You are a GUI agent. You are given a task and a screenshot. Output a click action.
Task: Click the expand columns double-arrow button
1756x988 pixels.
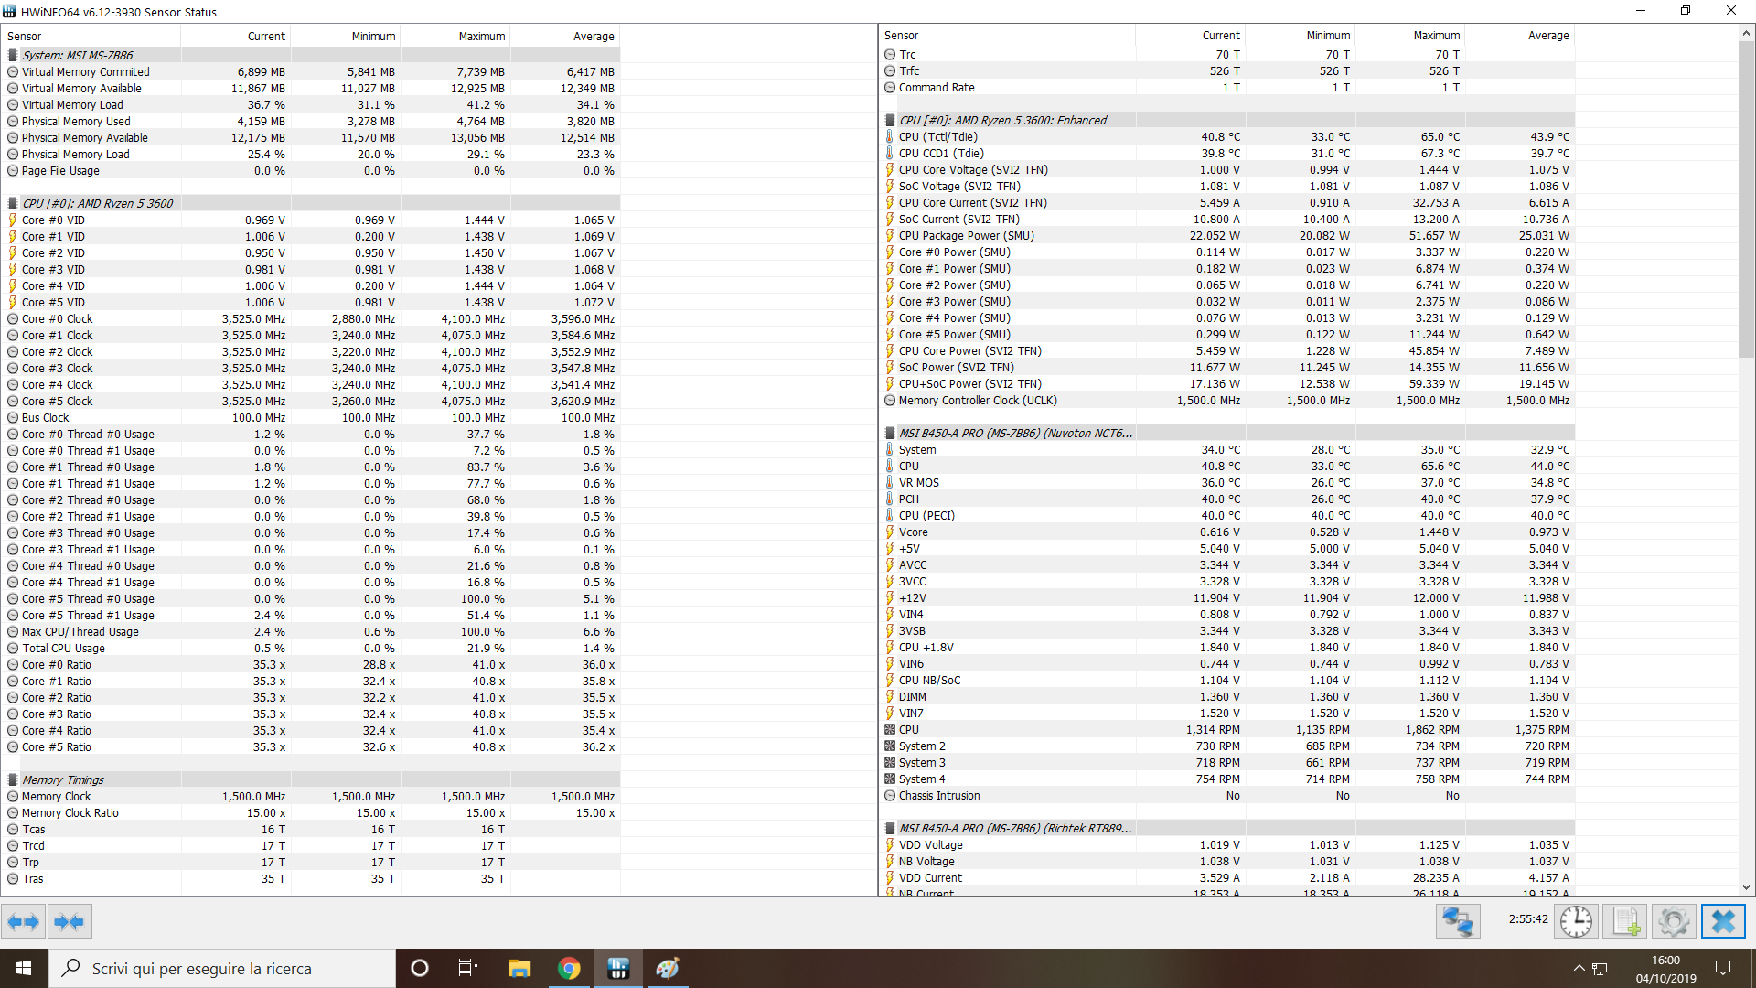click(x=23, y=921)
